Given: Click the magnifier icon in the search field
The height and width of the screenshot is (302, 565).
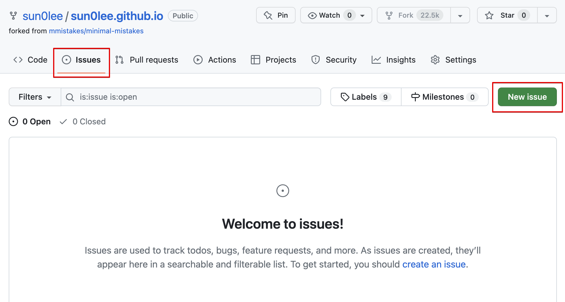Looking at the screenshot, I should 70,97.
